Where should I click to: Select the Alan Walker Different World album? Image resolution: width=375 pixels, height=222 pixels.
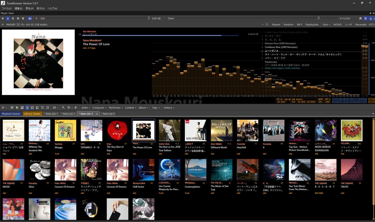(221, 130)
